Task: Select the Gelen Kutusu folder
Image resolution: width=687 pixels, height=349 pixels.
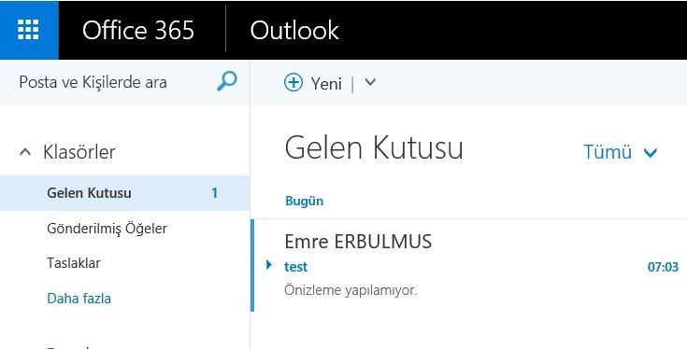Action: click(125, 193)
